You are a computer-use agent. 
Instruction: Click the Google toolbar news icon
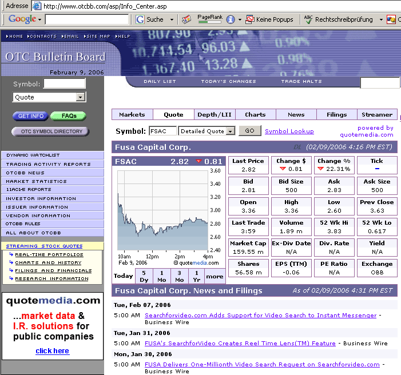point(186,19)
